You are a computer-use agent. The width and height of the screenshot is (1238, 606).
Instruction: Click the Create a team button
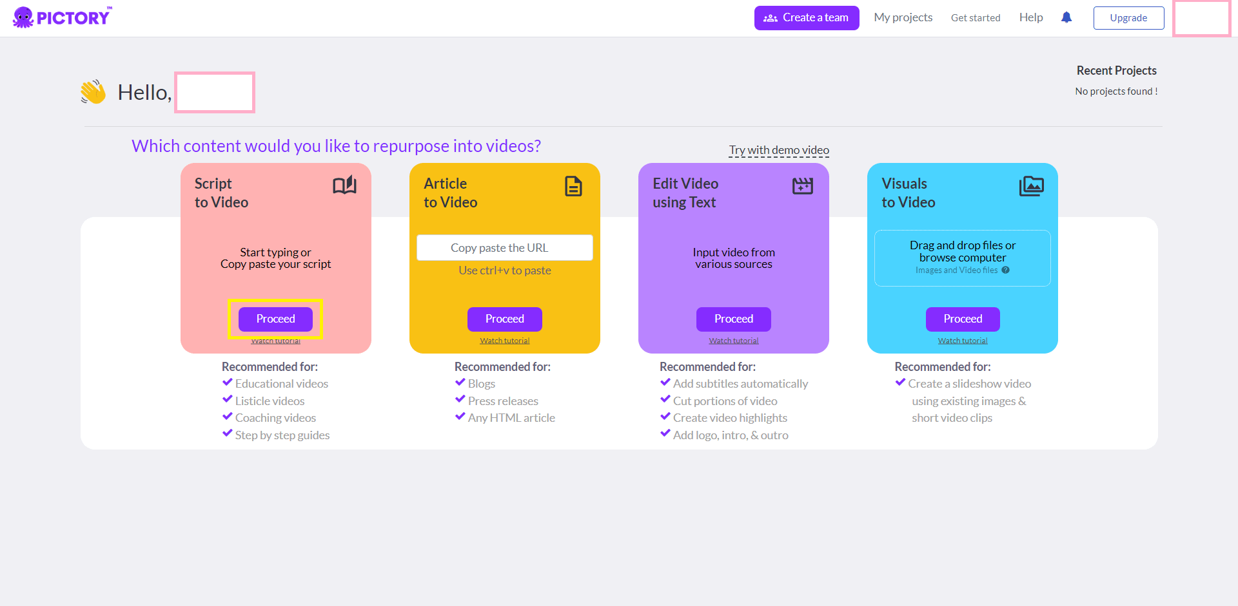point(807,18)
